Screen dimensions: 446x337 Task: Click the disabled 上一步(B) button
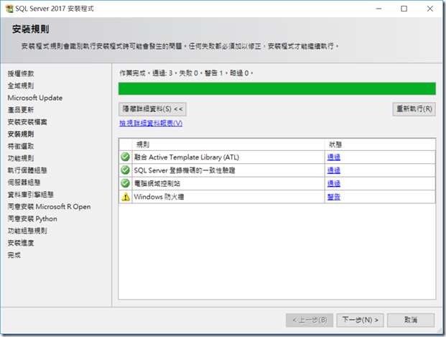point(310,320)
